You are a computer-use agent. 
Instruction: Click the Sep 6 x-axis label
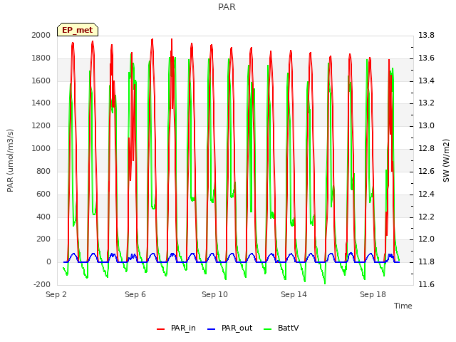click(135, 294)
